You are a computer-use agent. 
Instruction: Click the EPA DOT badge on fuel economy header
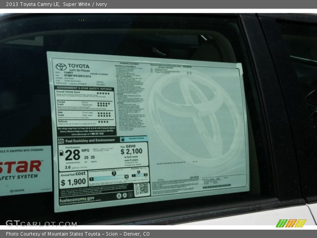(x=61, y=141)
